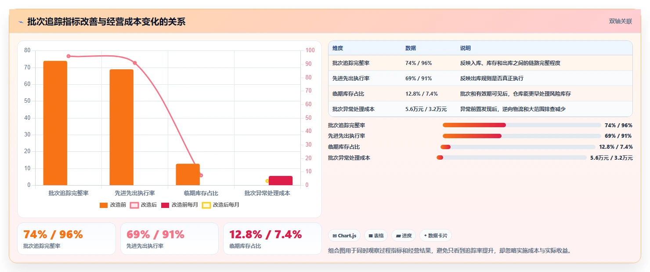
Task: Click the 双轴关联 label in header
Action: 620,21
